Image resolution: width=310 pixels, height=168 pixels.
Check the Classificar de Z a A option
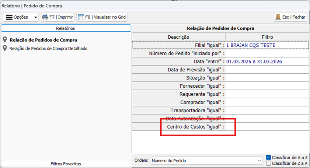pos(268,163)
